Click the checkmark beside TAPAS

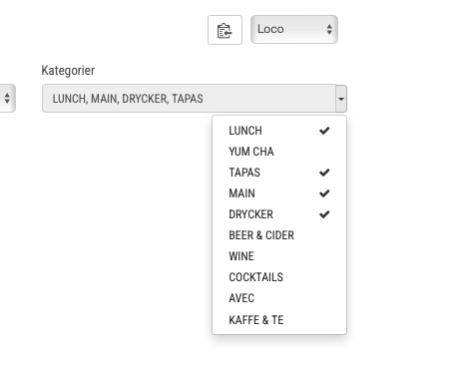pyautogui.click(x=324, y=173)
